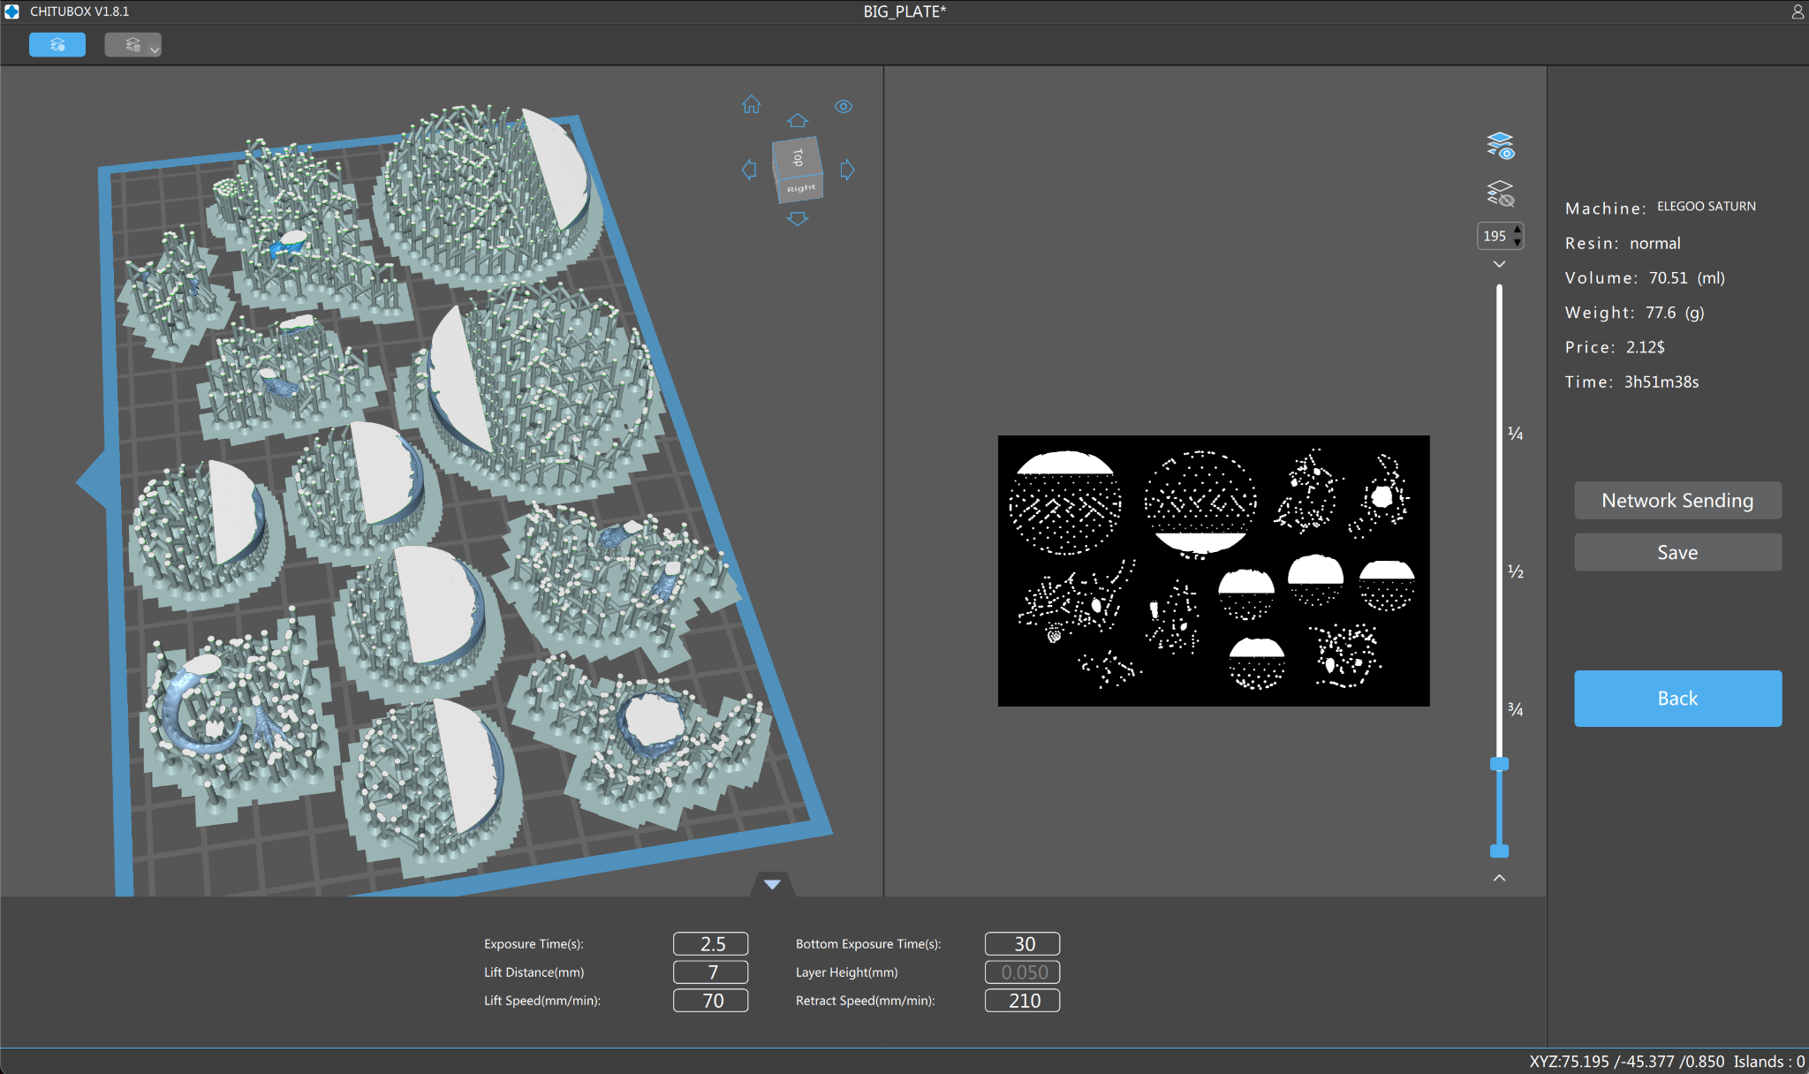Image resolution: width=1809 pixels, height=1074 pixels.
Task: Rotate view right with right arrow
Action: (847, 170)
